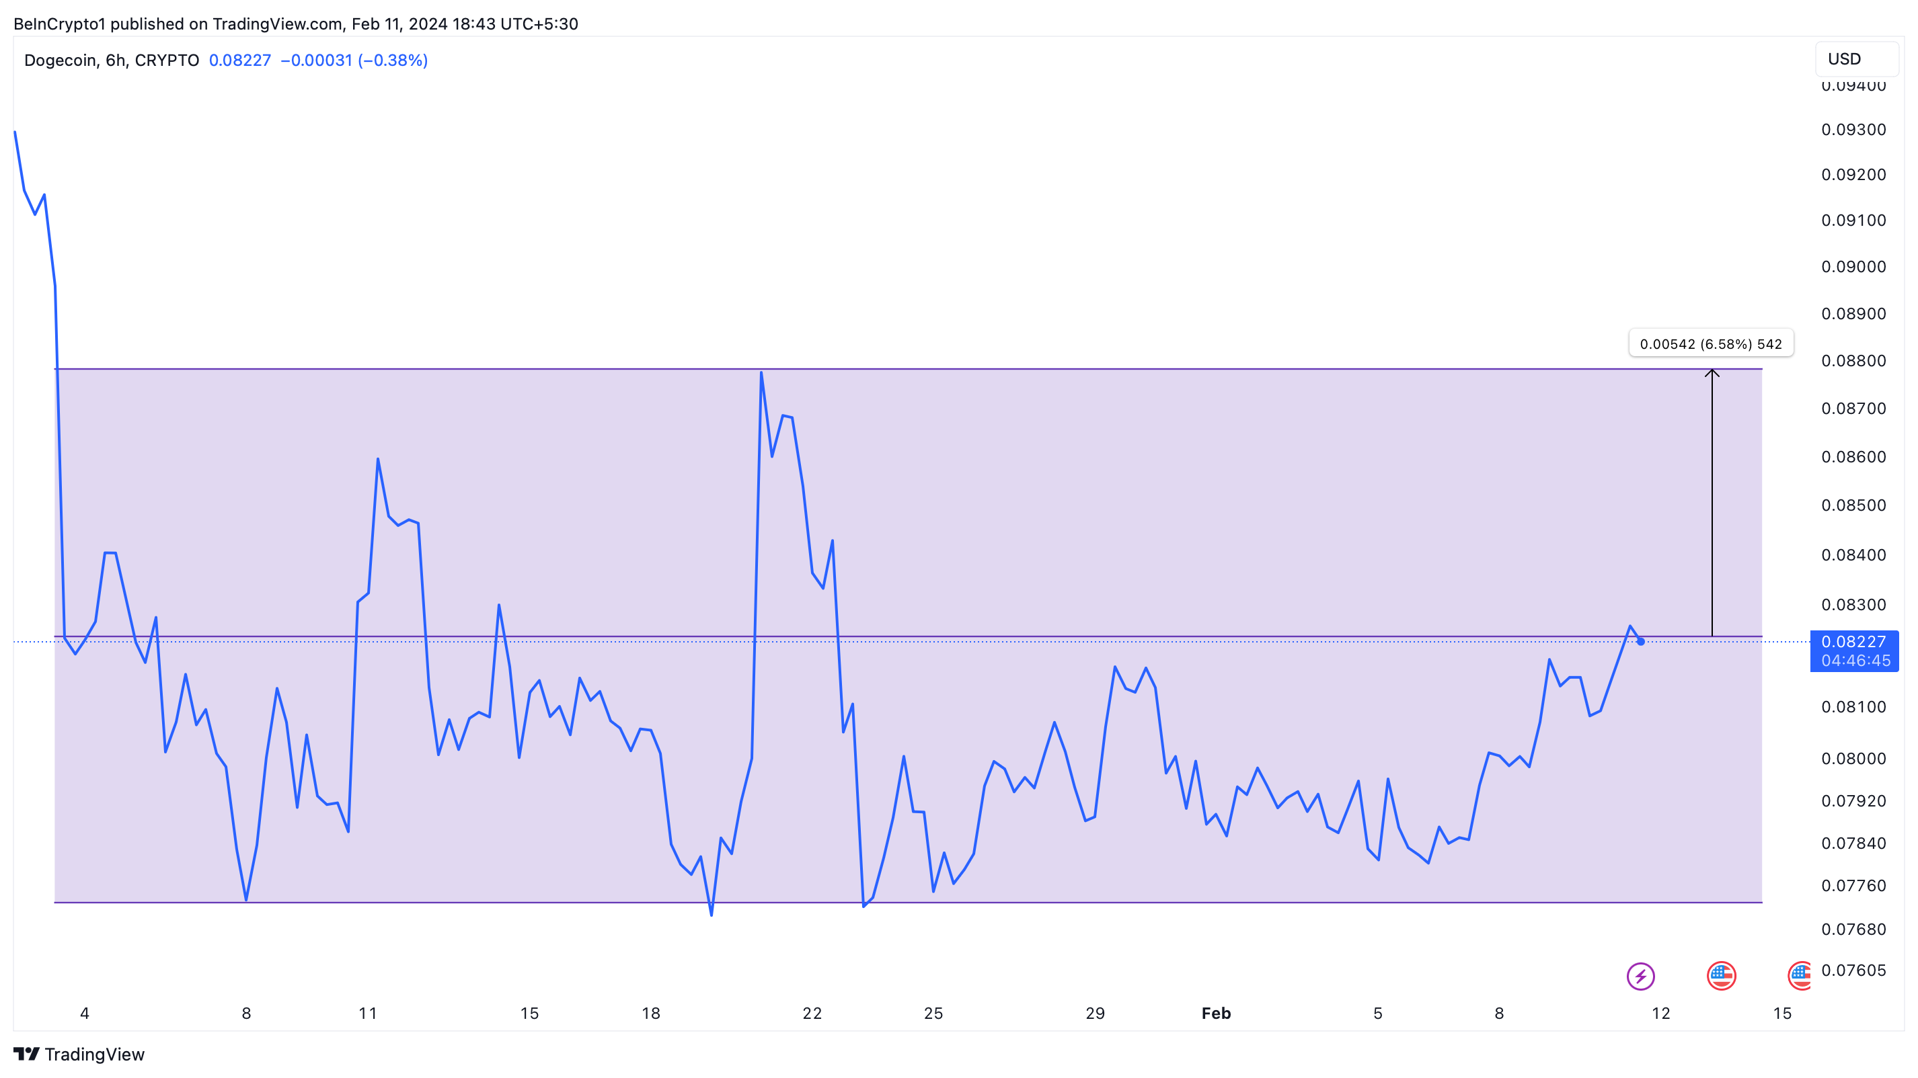Image resolution: width=1918 pixels, height=1078 pixels.
Task: Click the 0.09000 price axis label
Action: coord(1853,266)
